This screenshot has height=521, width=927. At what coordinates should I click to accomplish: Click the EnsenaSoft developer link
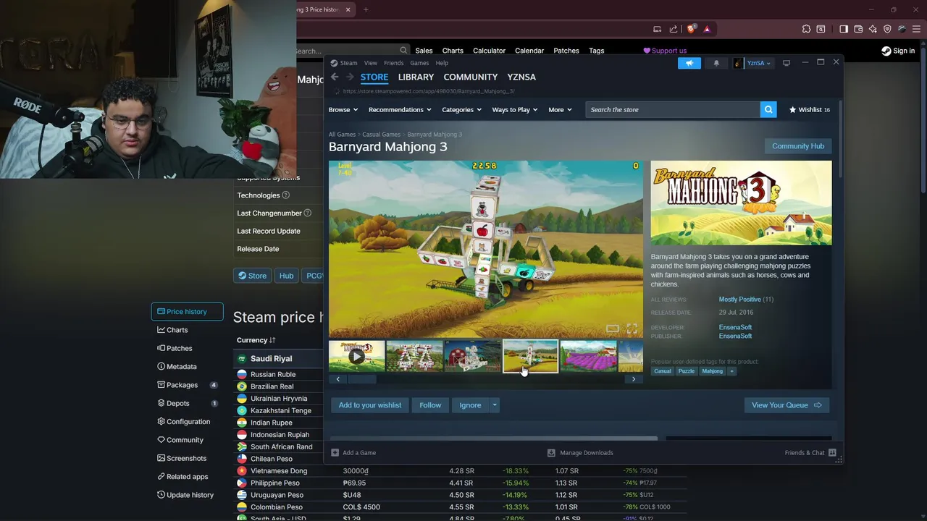click(735, 327)
